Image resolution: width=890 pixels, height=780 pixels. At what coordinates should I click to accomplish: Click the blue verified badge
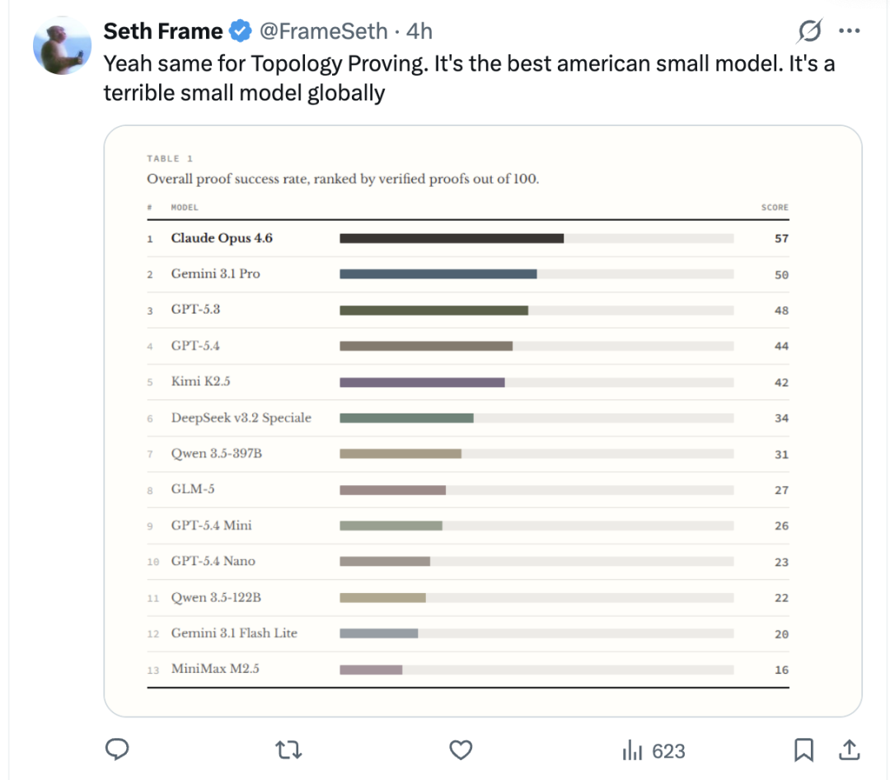241,32
